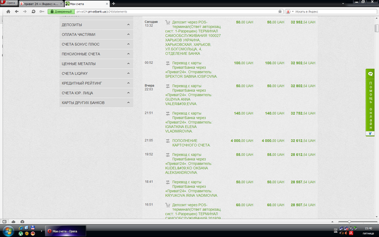Close the 'Мои счета' tab
The width and height of the screenshot is (379, 237).
[x=107, y=4]
